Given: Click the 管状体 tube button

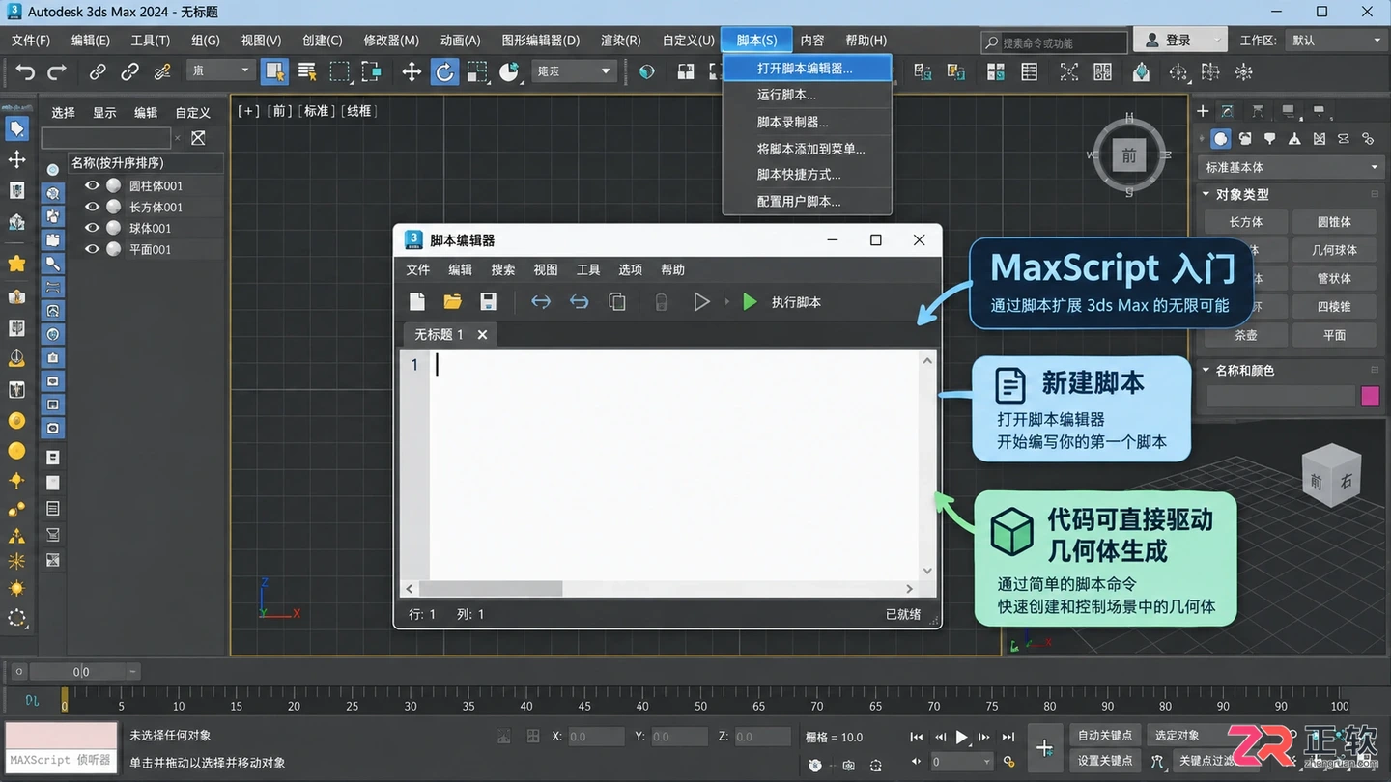Looking at the screenshot, I should (x=1334, y=278).
